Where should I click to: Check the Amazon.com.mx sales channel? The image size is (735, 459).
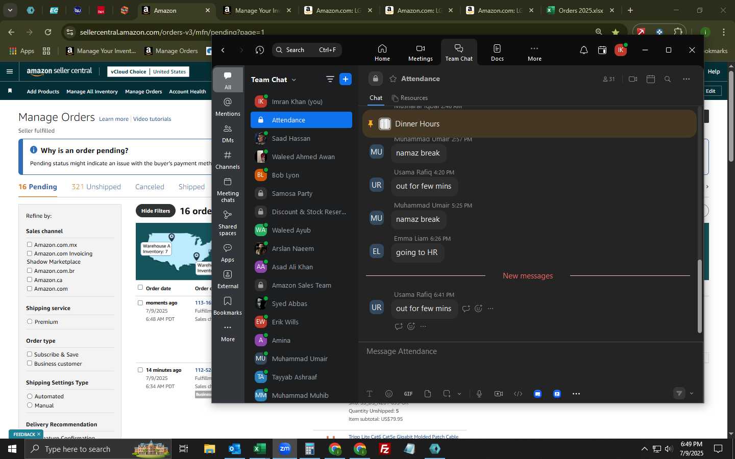[30, 245]
